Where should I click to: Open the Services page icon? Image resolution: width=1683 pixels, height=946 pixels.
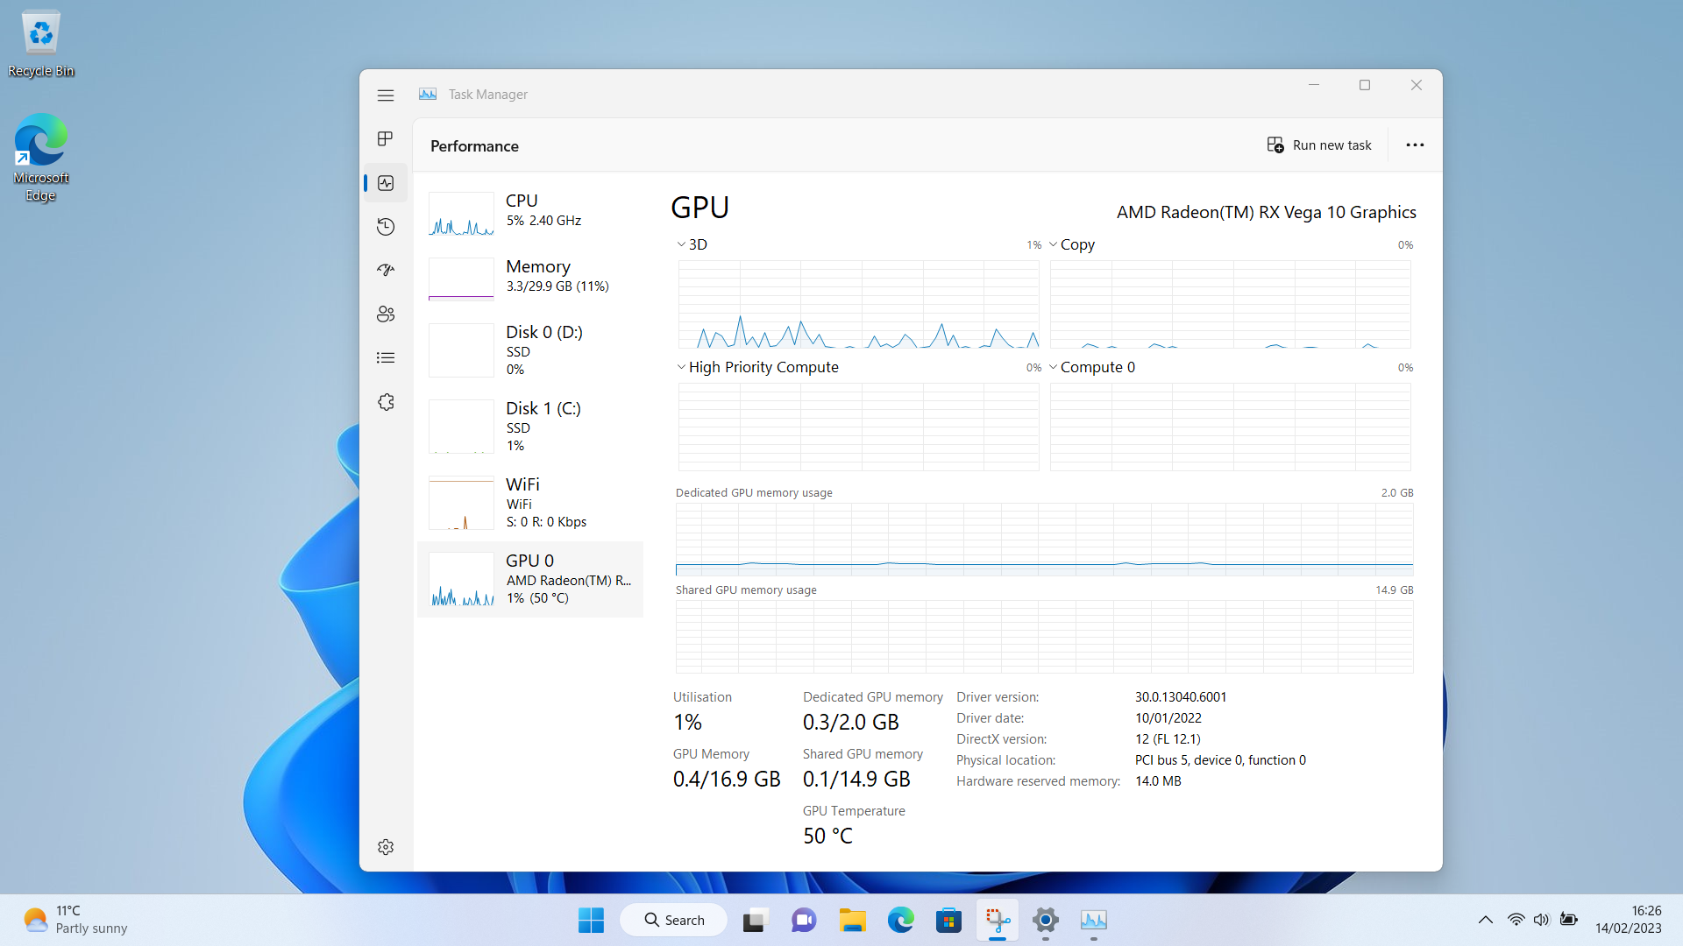pyautogui.click(x=386, y=402)
